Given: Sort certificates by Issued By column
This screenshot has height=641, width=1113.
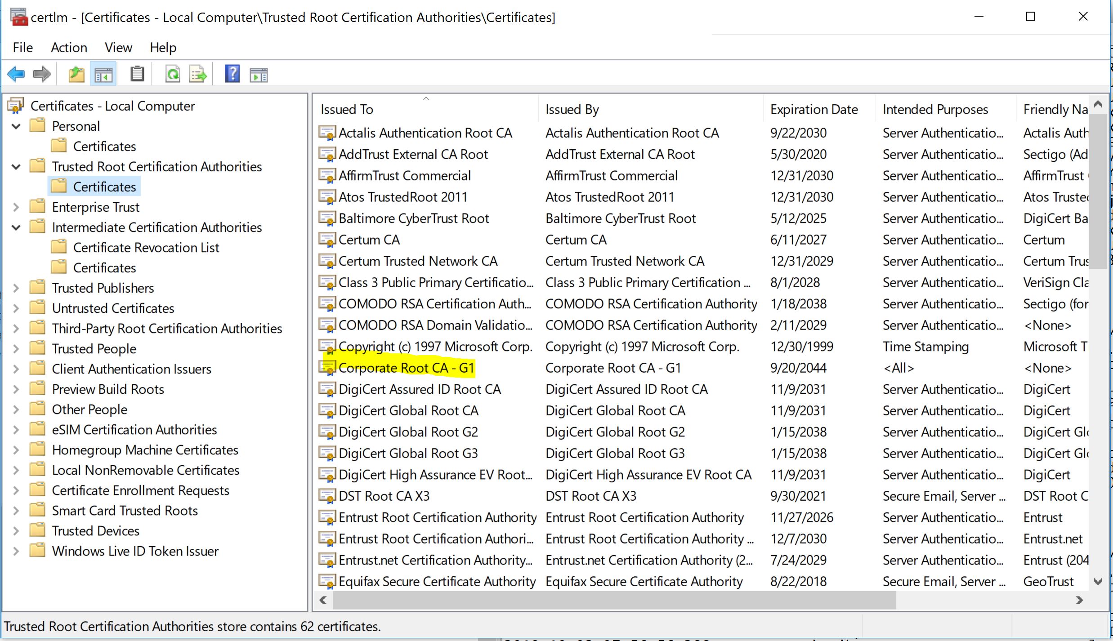Looking at the screenshot, I should [572, 109].
